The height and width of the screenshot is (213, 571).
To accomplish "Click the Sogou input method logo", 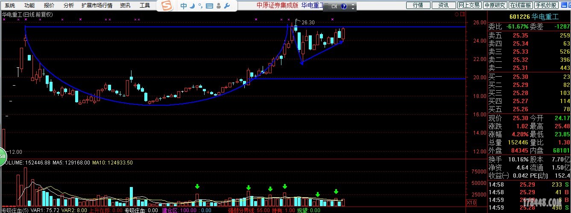I will coord(167,6).
